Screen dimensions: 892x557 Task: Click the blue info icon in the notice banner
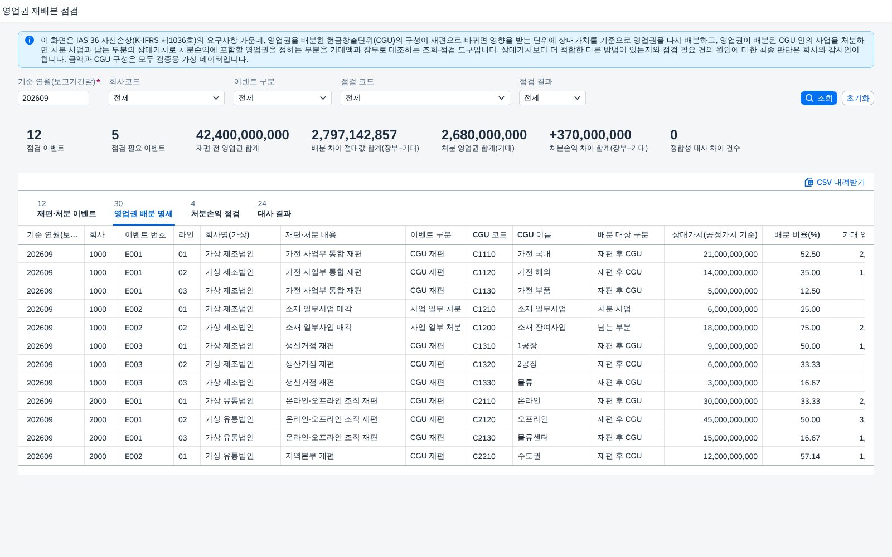click(x=30, y=40)
